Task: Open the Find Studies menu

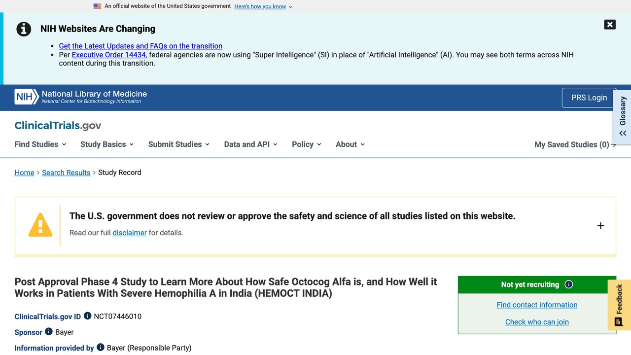Action: pyautogui.click(x=40, y=144)
